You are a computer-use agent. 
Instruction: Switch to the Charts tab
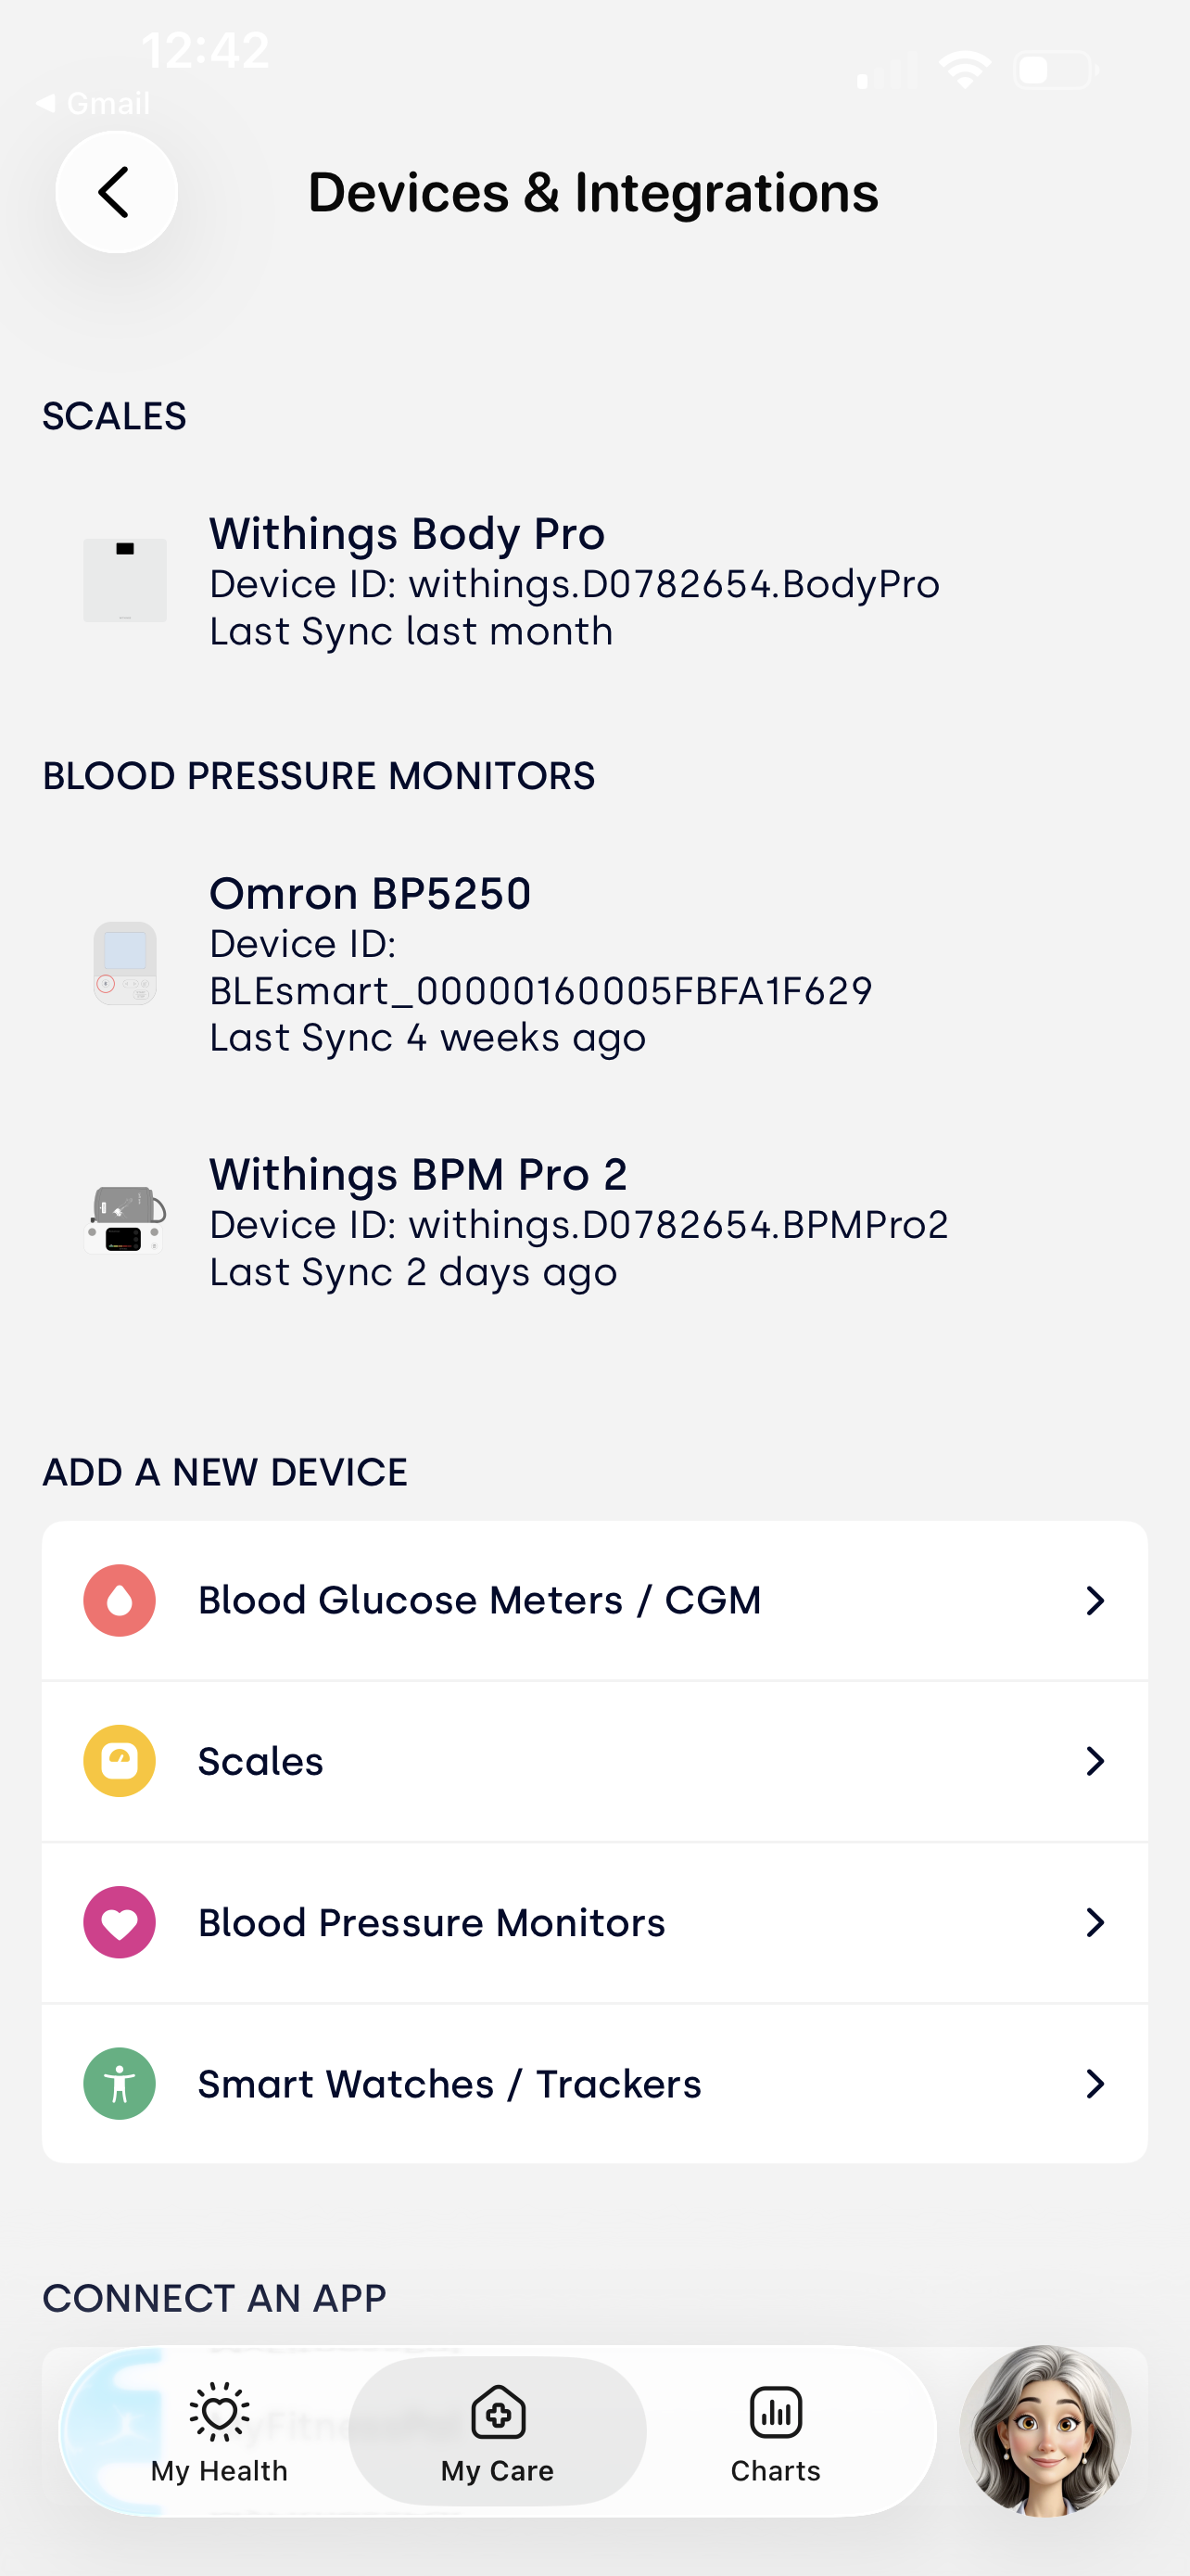point(776,2432)
